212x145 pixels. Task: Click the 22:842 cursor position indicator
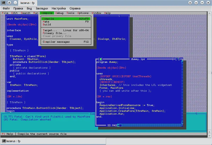[x=112, y=125]
